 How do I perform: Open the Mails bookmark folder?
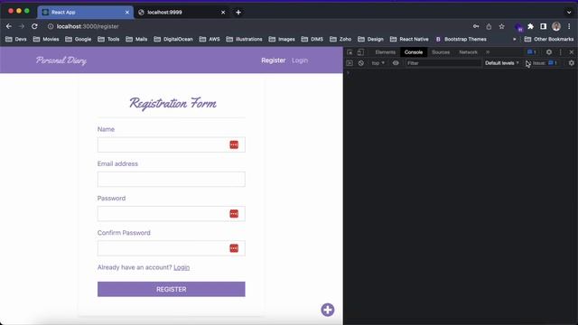[136, 39]
